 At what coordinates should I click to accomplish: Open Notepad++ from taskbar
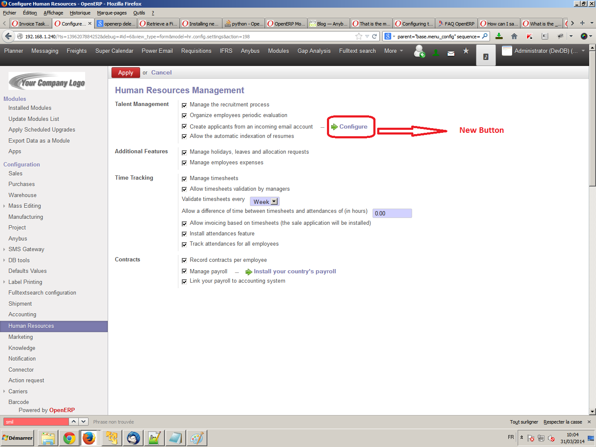(x=154, y=438)
